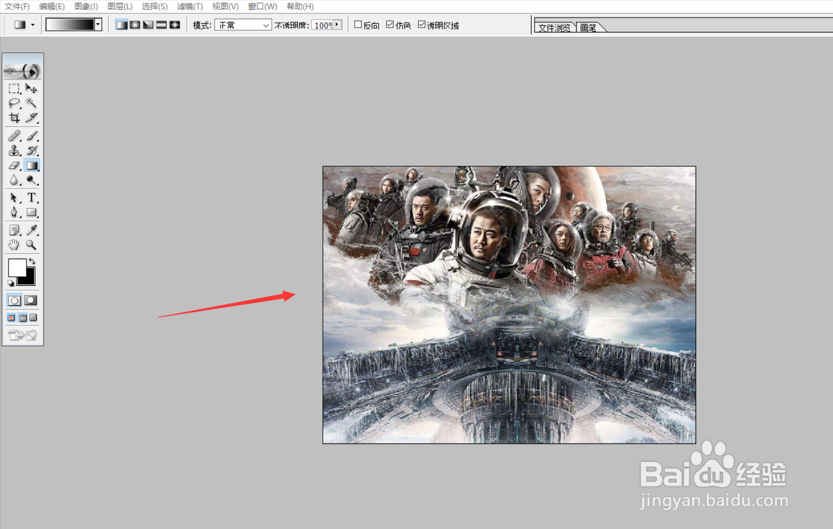Image resolution: width=833 pixels, height=529 pixels.
Task: Select the Slice tool
Action: (31, 117)
